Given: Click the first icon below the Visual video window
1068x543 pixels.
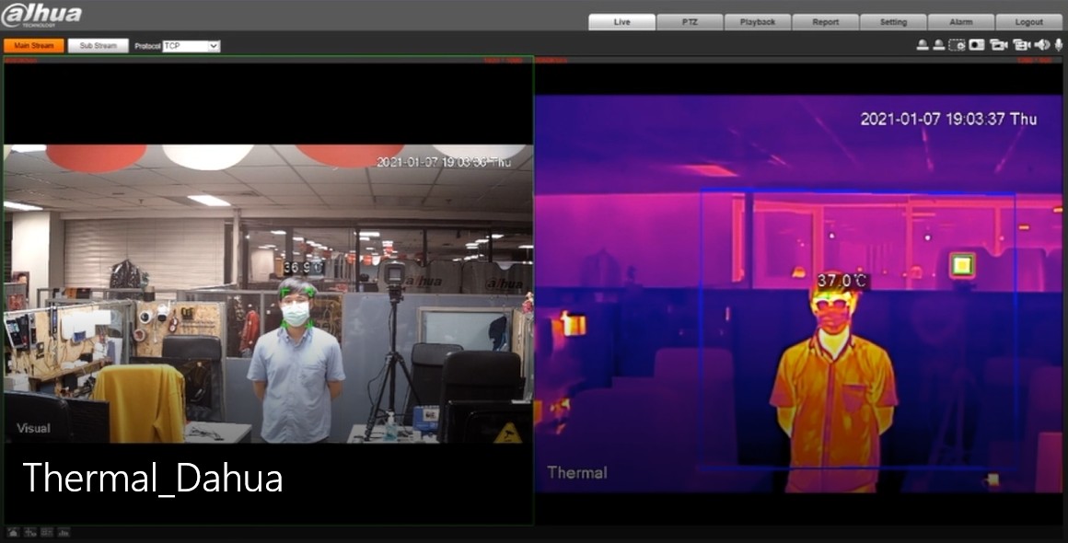Looking at the screenshot, I should click(13, 532).
